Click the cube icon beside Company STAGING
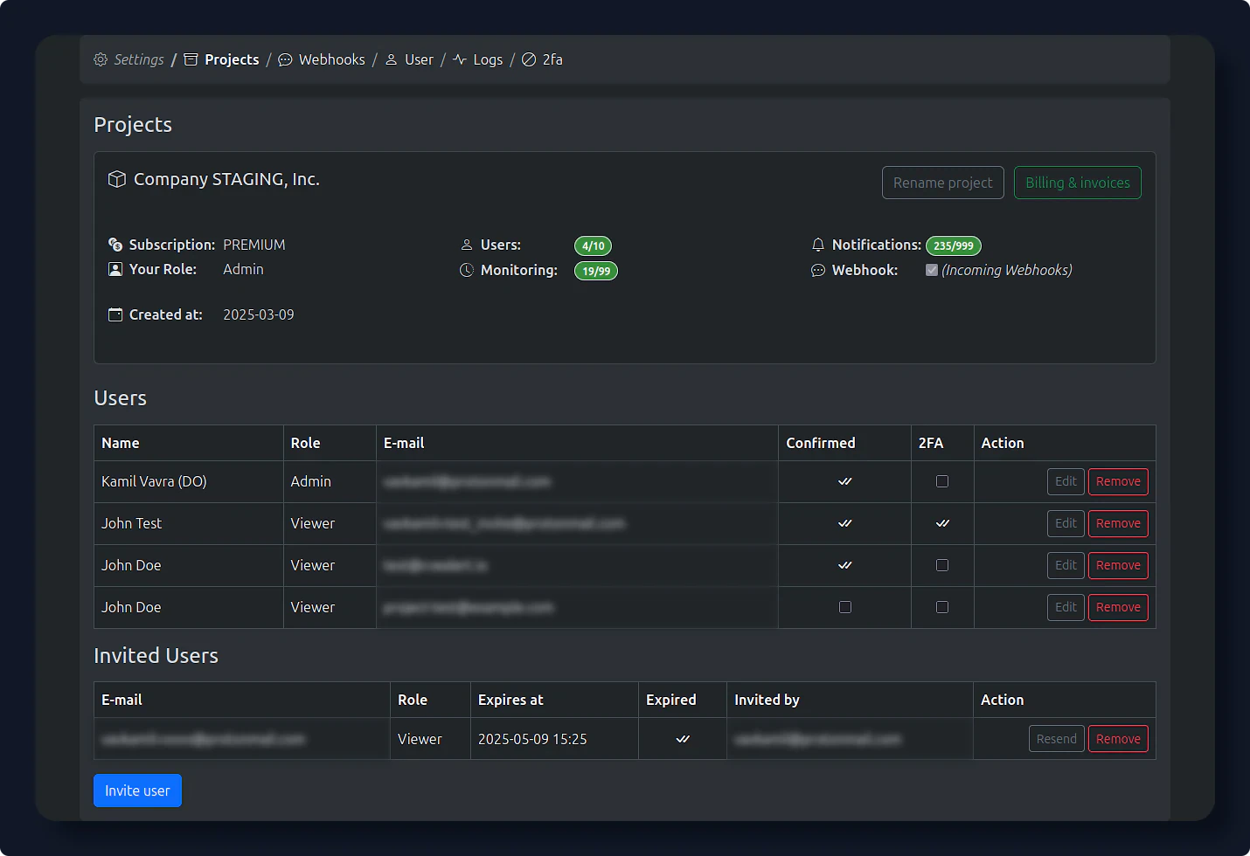The height and width of the screenshot is (856, 1250). (117, 179)
